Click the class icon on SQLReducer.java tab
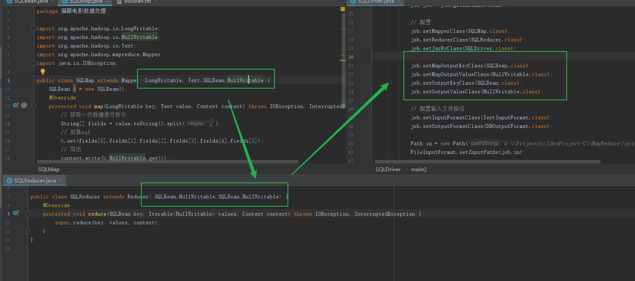The image size is (635, 281). click(x=10, y=180)
